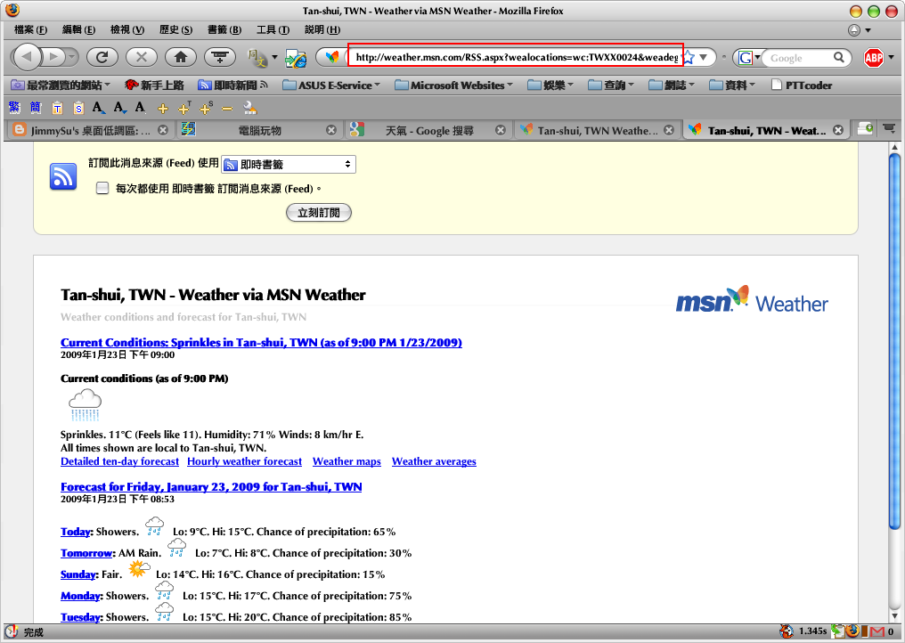Bookmark this page with the star

[689, 57]
